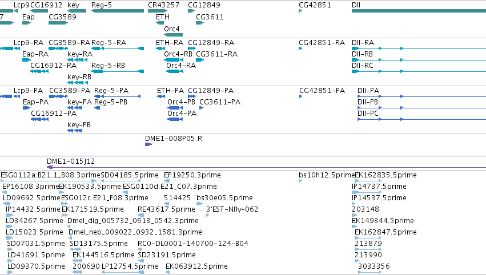Select transcript Reg-5-RB
Screen dimensions: 486x275
tap(118, 71)
